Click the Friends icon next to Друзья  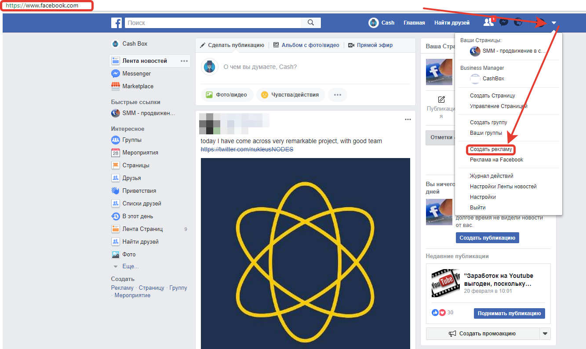pos(116,178)
